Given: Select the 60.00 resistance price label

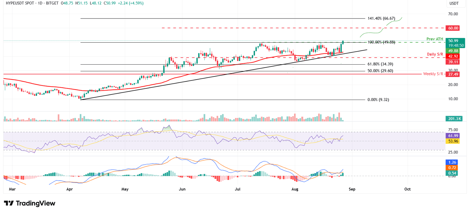Looking at the screenshot, I should tap(452, 28).
